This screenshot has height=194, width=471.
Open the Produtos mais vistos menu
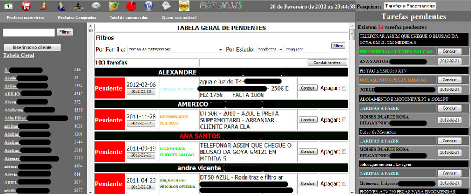25,17
